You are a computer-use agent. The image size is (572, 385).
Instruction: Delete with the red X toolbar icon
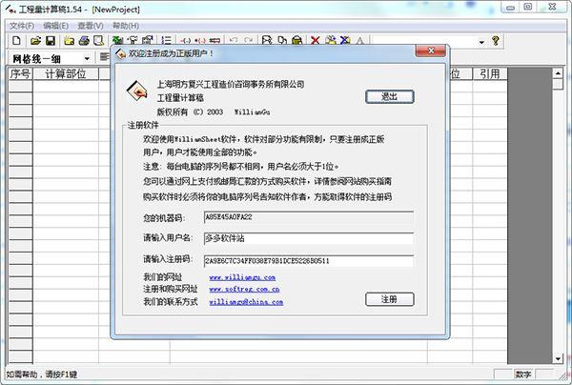316,40
